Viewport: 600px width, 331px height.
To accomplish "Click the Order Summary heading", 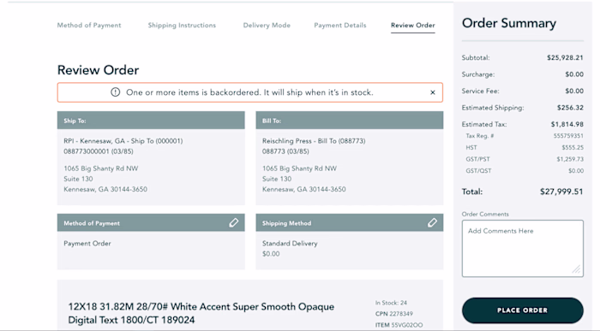I will coord(509,23).
